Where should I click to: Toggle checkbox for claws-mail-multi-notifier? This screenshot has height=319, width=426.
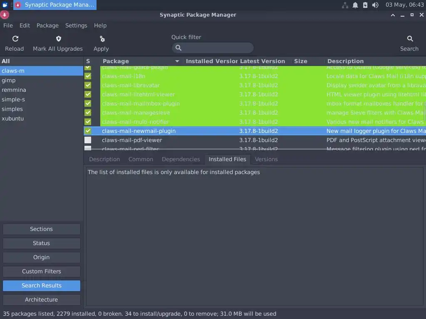[x=88, y=122]
